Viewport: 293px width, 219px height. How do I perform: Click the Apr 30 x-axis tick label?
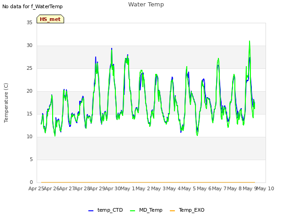(x=113, y=188)
